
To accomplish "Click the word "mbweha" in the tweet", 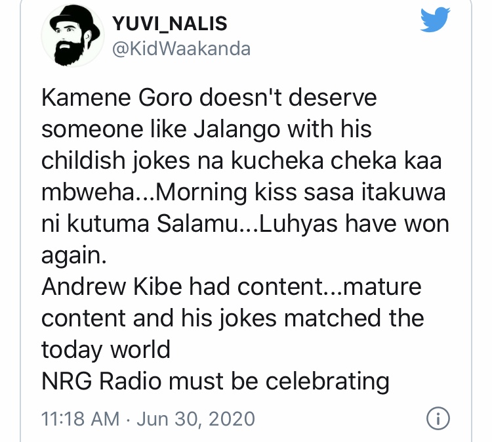I will click(x=87, y=192).
